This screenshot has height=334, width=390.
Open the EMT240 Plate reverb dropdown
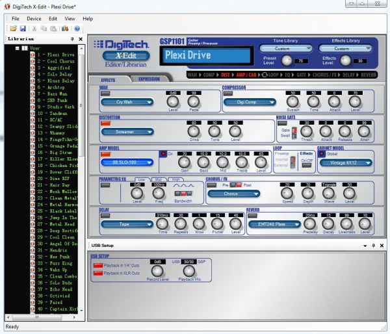click(x=274, y=224)
